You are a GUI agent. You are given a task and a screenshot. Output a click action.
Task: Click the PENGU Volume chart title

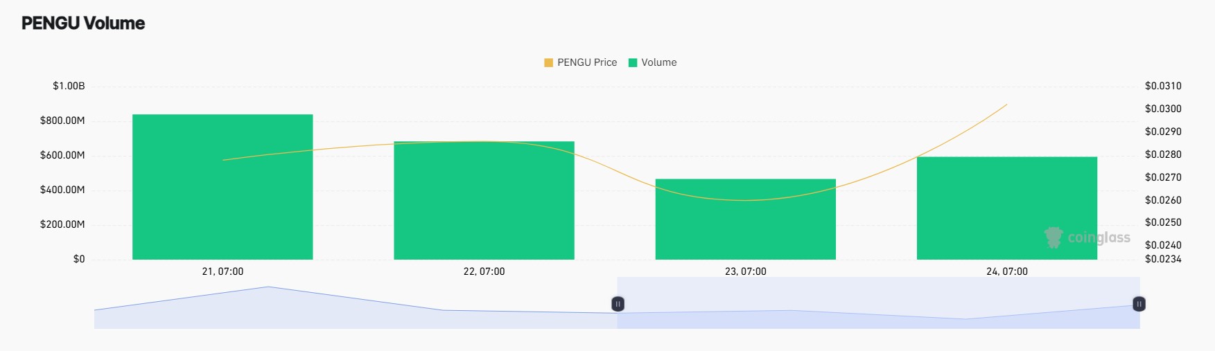(83, 23)
